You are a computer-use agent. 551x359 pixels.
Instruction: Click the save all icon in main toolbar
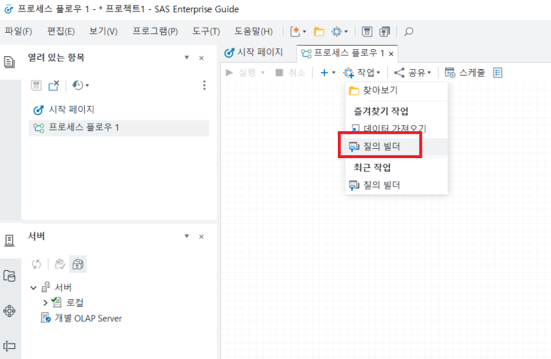(x=385, y=31)
